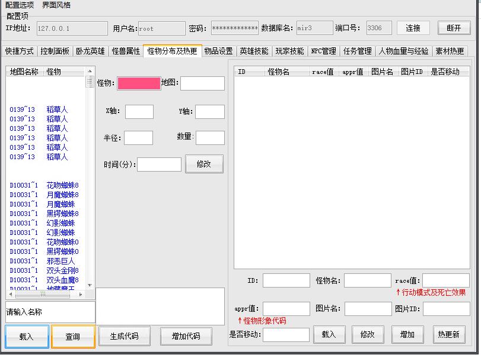Switch to the 物品设置 tab
Viewport: 481px width, 355px height.
pos(218,51)
